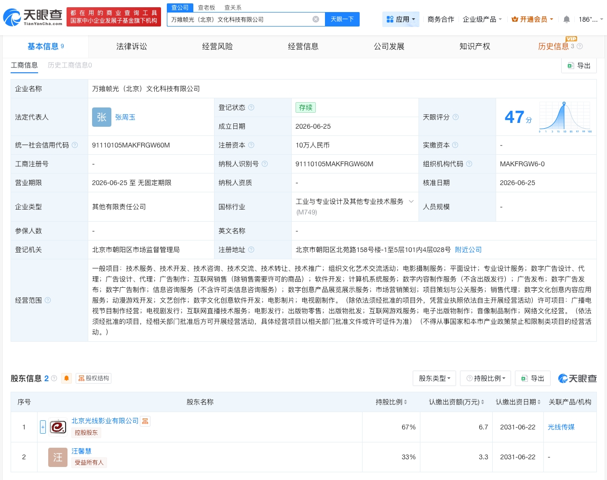The height and width of the screenshot is (480, 607).
Task: Expand the 国标行业 chevron
Action: (411, 201)
